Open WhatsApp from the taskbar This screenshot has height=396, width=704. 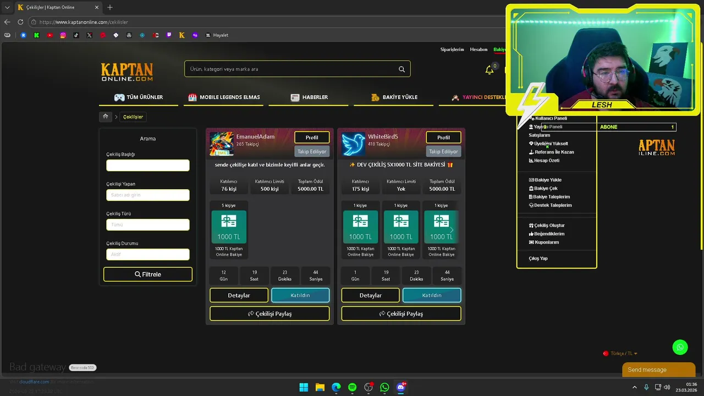click(384, 387)
